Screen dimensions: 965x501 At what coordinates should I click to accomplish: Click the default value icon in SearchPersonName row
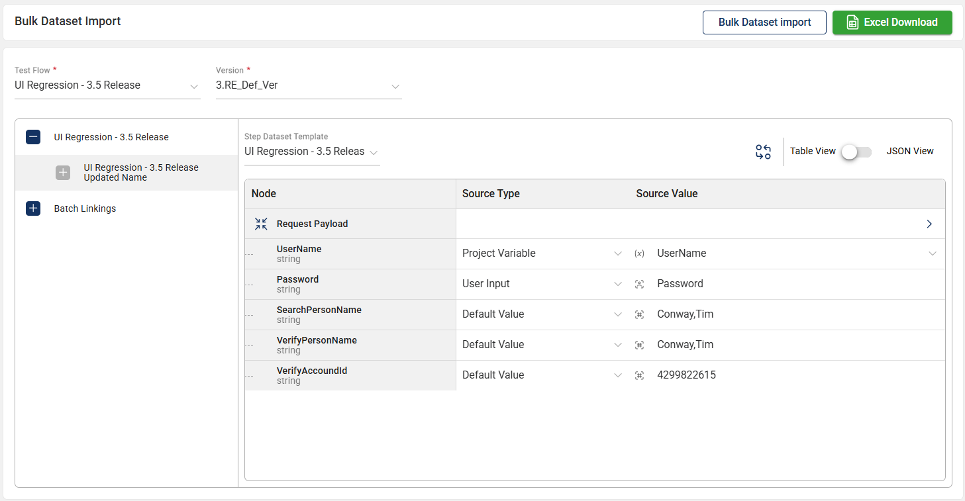639,314
